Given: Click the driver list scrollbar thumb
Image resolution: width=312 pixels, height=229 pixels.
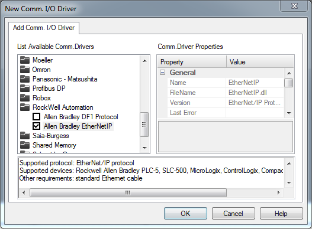Looking at the screenshot, I should pos(144,125).
